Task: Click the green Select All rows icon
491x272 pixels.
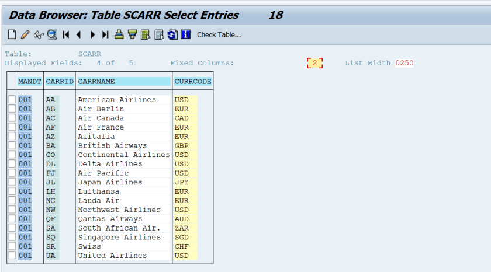Action: 146,34
